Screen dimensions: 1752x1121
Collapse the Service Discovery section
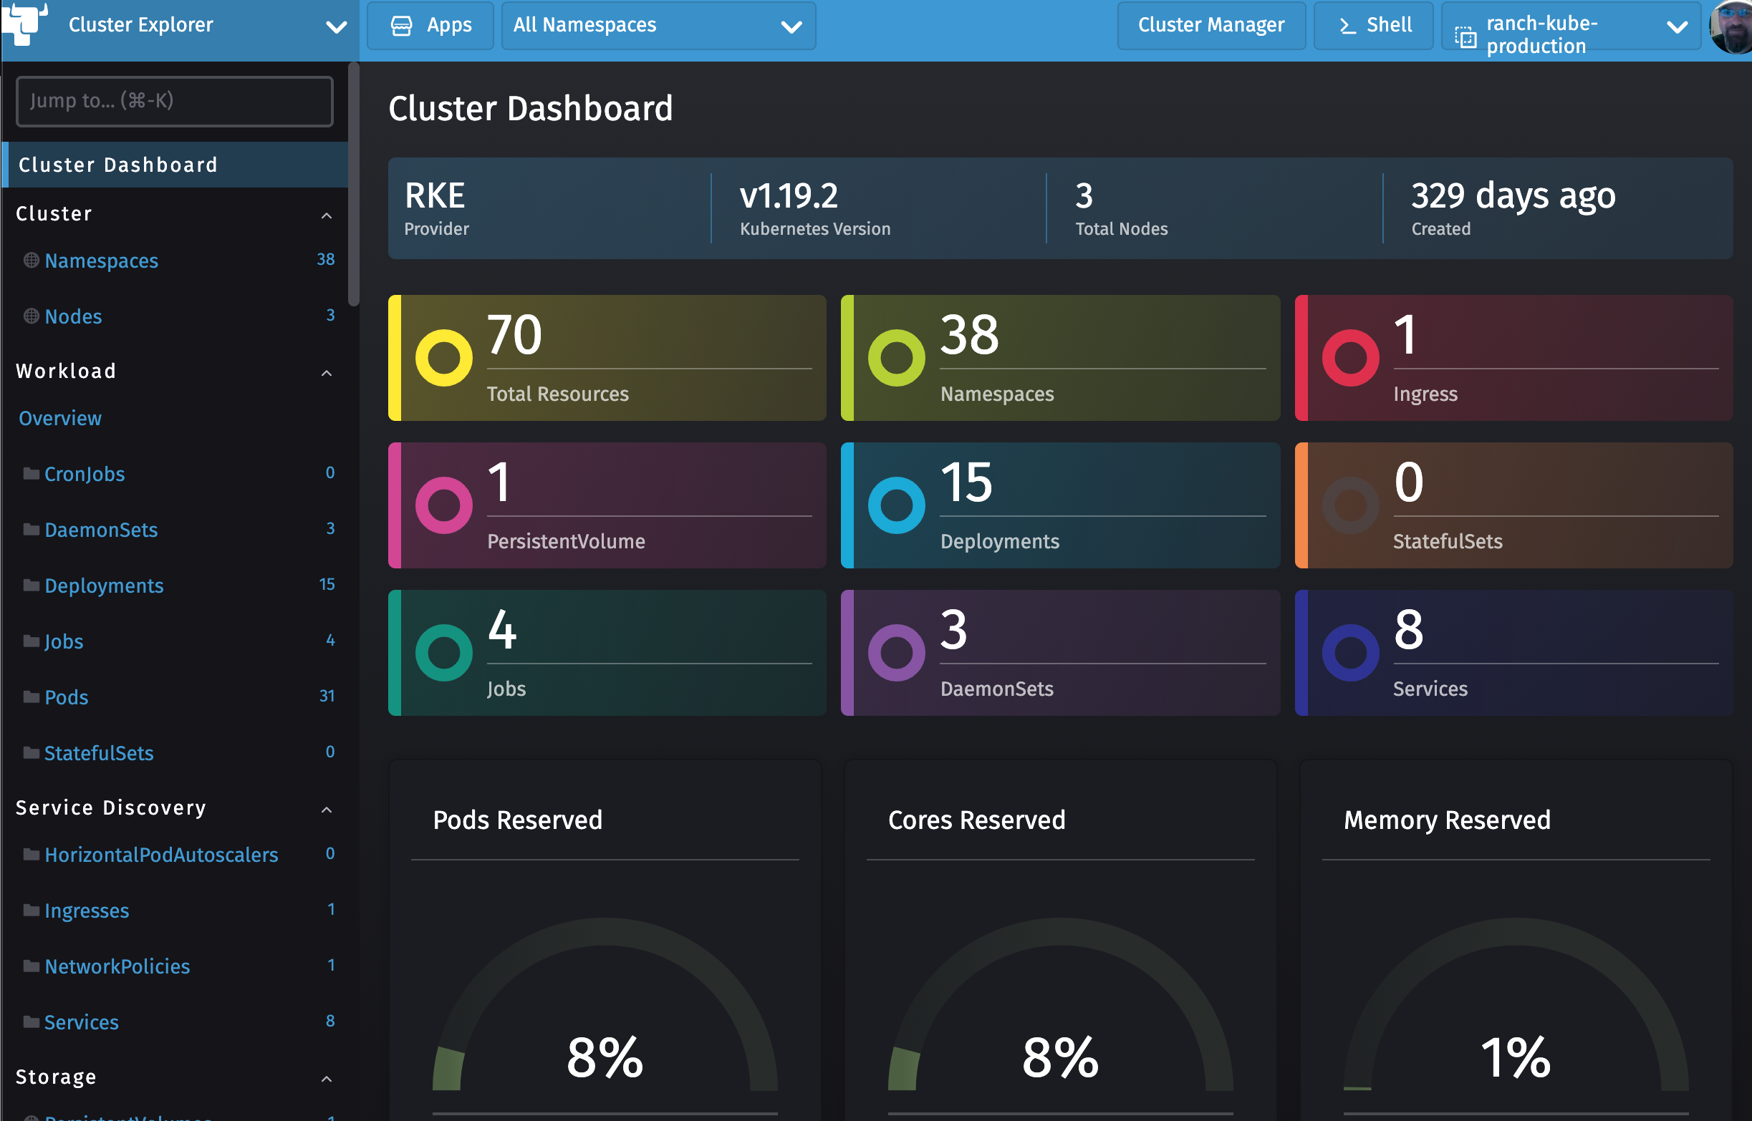326,810
